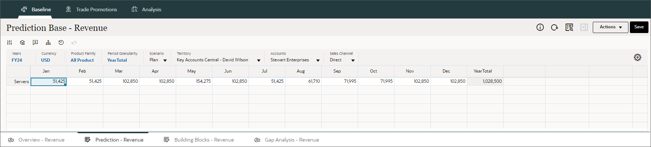Expand the Accounts Stewart Enterprises dropdown

318,60
